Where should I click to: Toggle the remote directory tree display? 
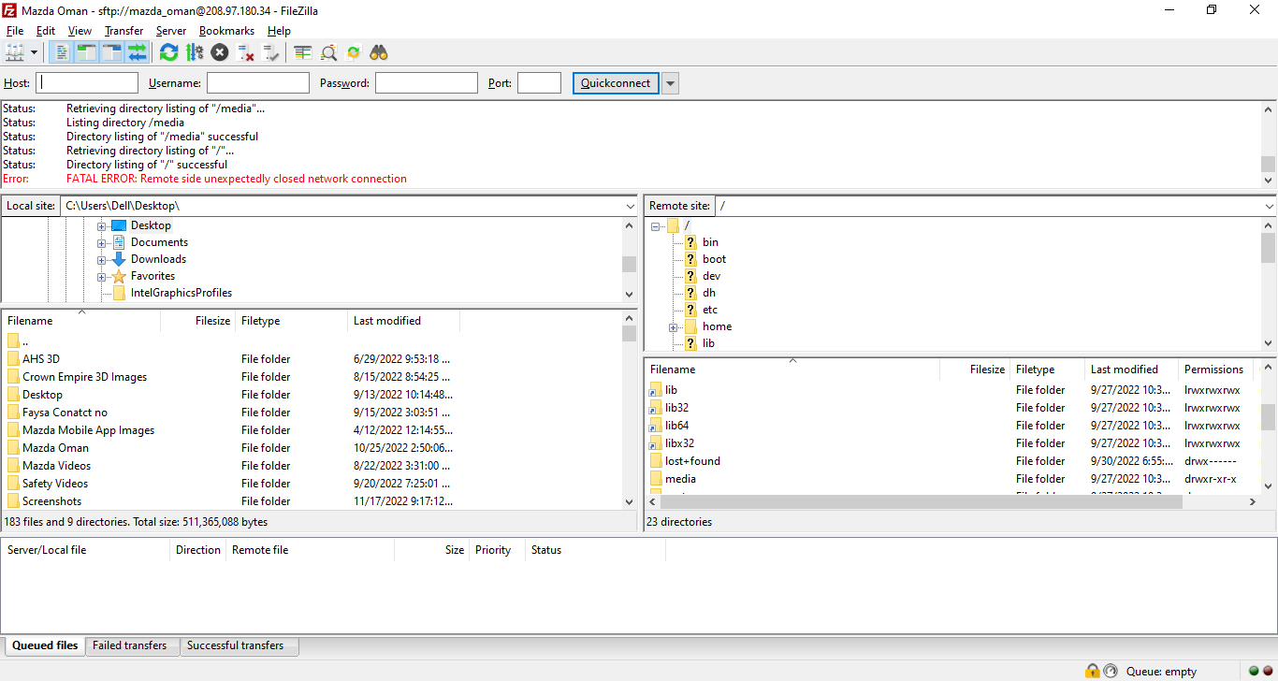tap(112, 52)
